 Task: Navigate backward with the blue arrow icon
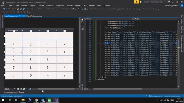[4, 9]
